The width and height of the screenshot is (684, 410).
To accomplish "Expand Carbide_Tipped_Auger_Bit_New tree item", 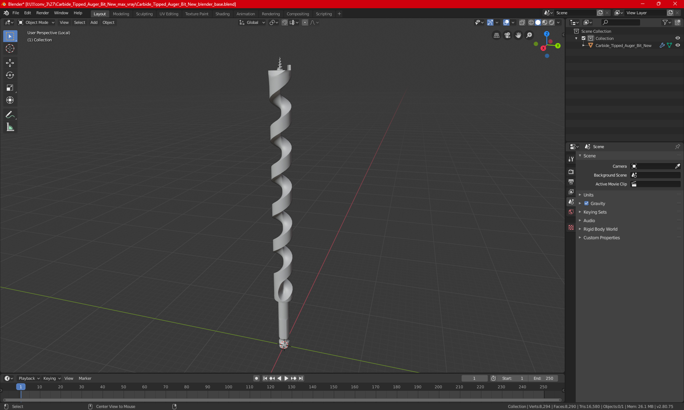I will pos(583,45).
